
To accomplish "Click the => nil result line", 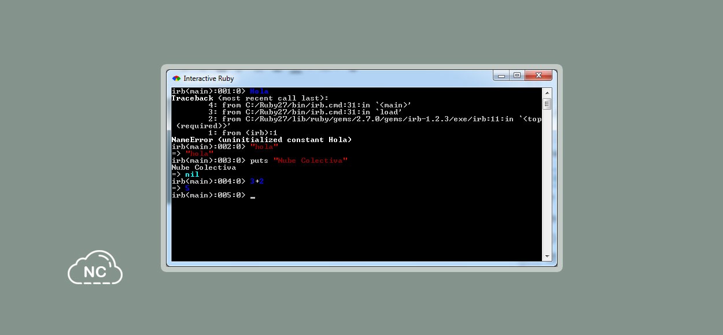I will [185, 174].
